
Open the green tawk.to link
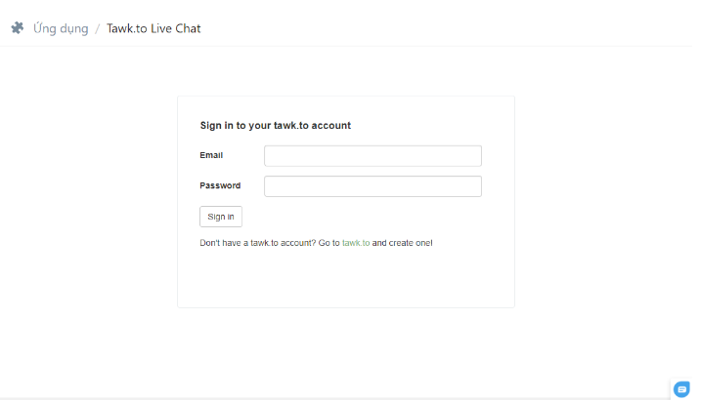coord(356,243)
